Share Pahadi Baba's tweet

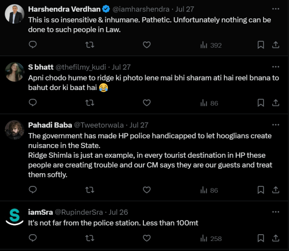point(275,190)
